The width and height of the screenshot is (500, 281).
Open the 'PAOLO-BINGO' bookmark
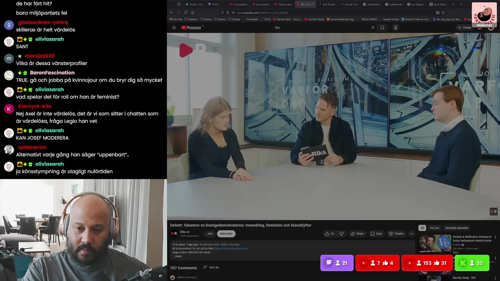(x=369, y=19)
